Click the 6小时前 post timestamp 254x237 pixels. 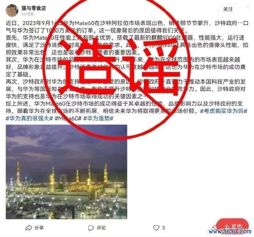click(x=28, y=14)
